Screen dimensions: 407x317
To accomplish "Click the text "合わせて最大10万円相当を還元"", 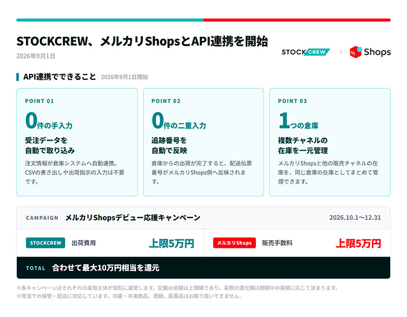I will (106, 268).
